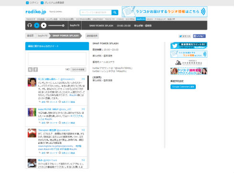Select the bayfm78 station tab
The width and height of the screenshot is (234, 173).
pos(141,19)
